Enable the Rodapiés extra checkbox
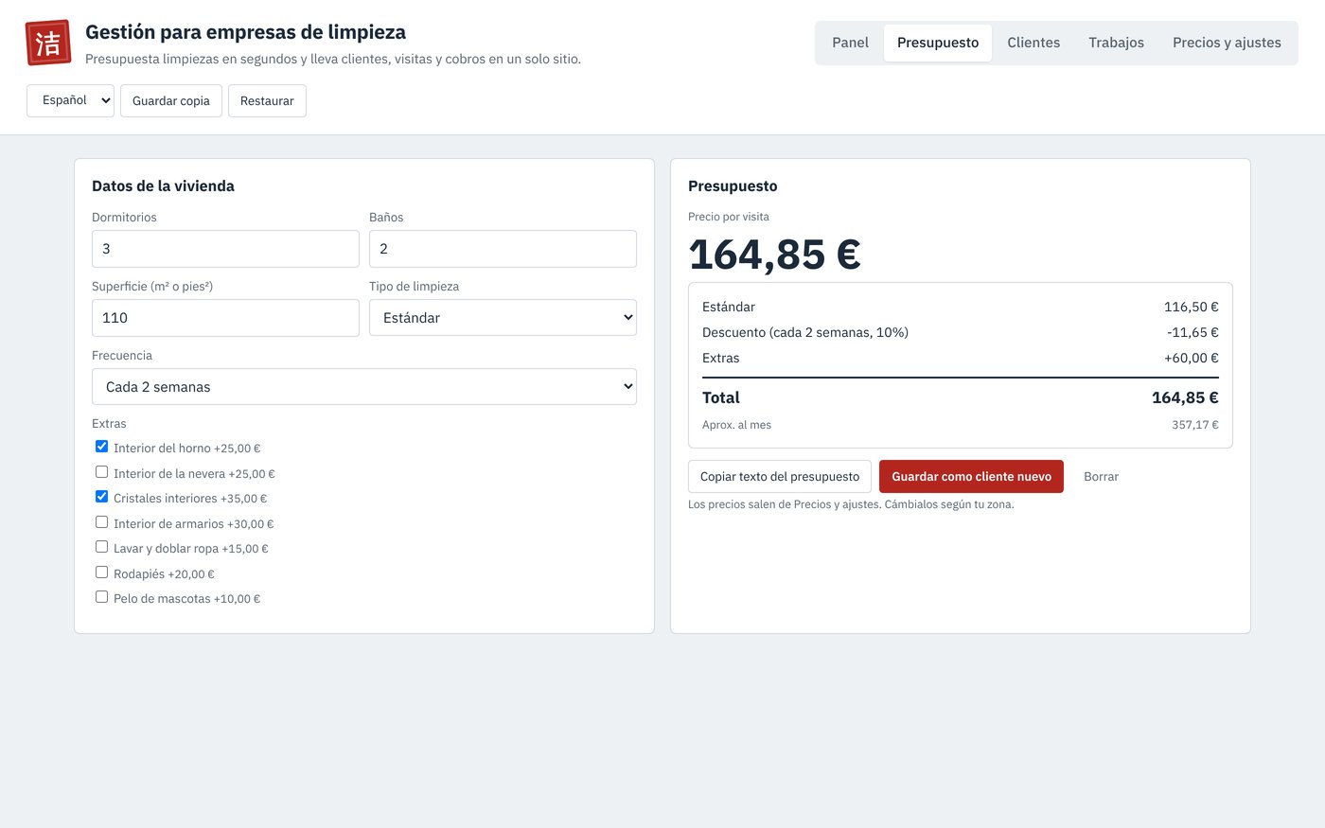 tap(101, 572)
